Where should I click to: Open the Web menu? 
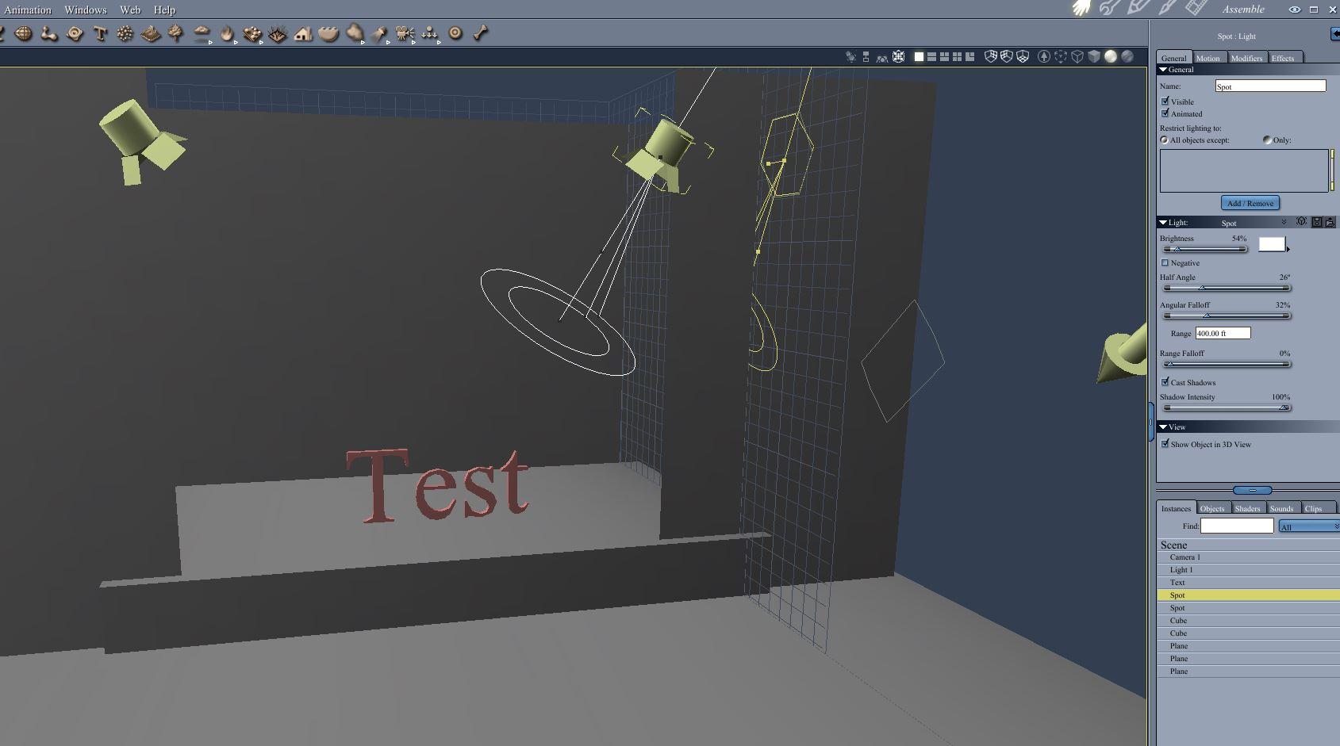coord(130,10)
